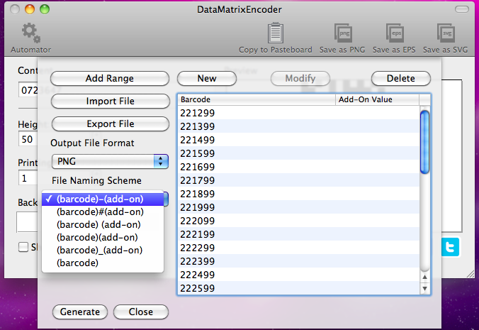This screenshot has height=330, width=479.
Task: Click the Save as PNG icon
Action: point(343,33)
